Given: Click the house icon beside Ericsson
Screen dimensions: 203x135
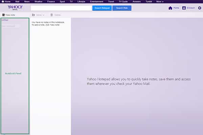Looking at the screenshot, I should click(x=170, y=8).
